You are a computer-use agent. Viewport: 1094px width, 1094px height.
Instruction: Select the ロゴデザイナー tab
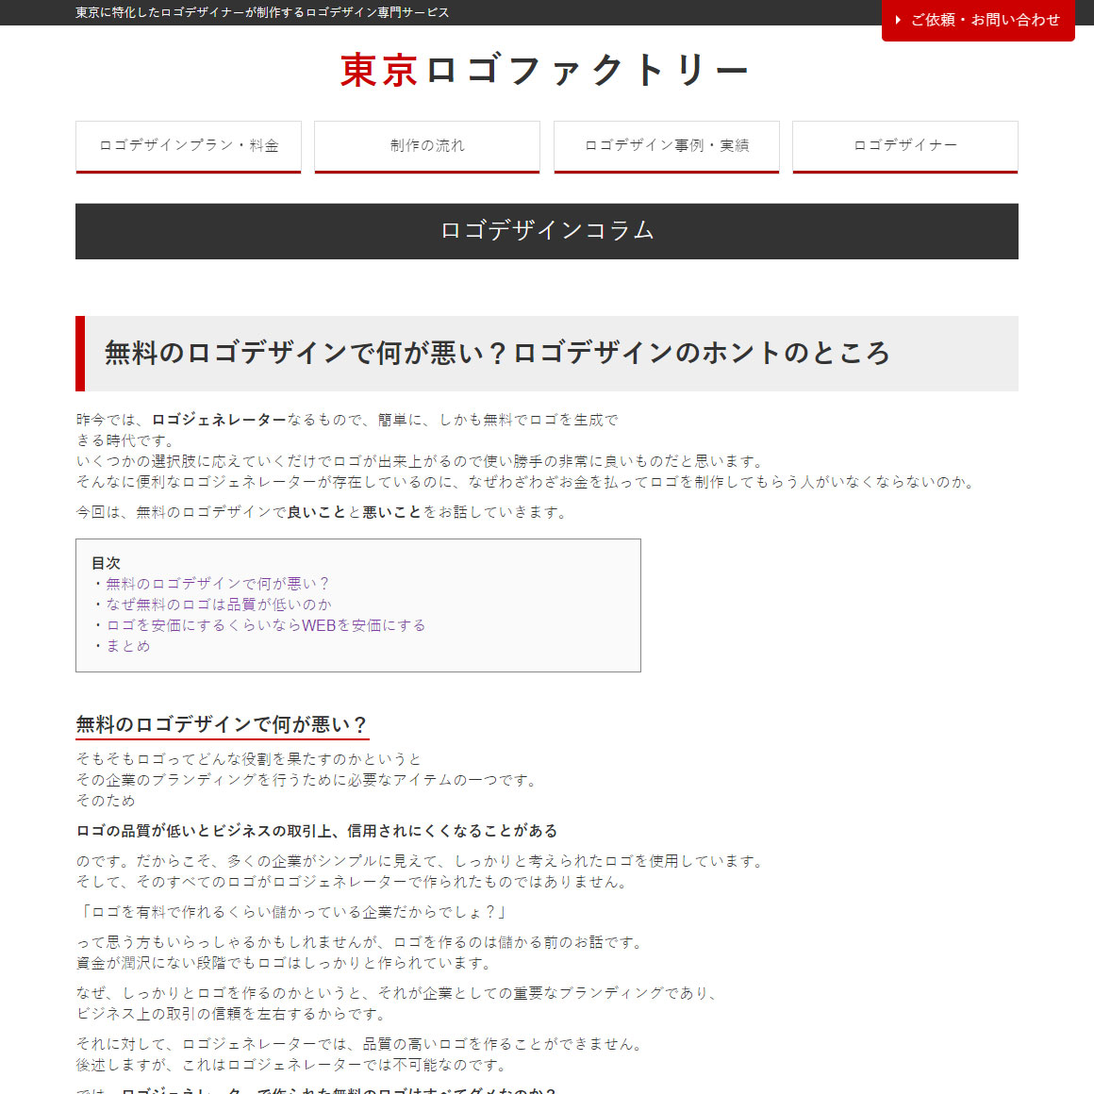[904, 145]
